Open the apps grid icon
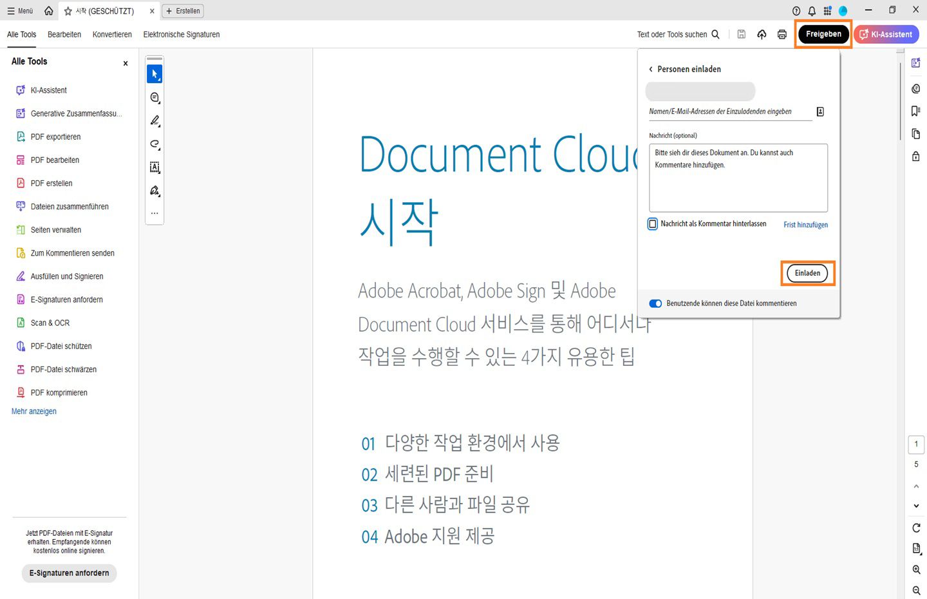The image size is (927, 599). [x=827, y=11]
